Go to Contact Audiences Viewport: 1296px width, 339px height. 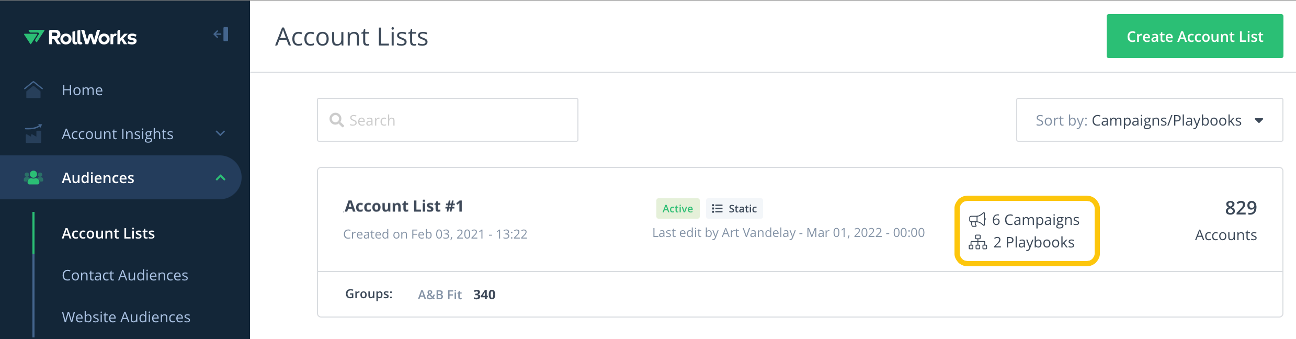click(x=125, y=275)
